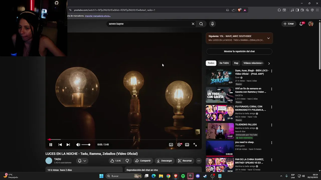Click Mostrar la repetición del chat
The height and width of the screenshot is (180, 321).
[239, 51]
